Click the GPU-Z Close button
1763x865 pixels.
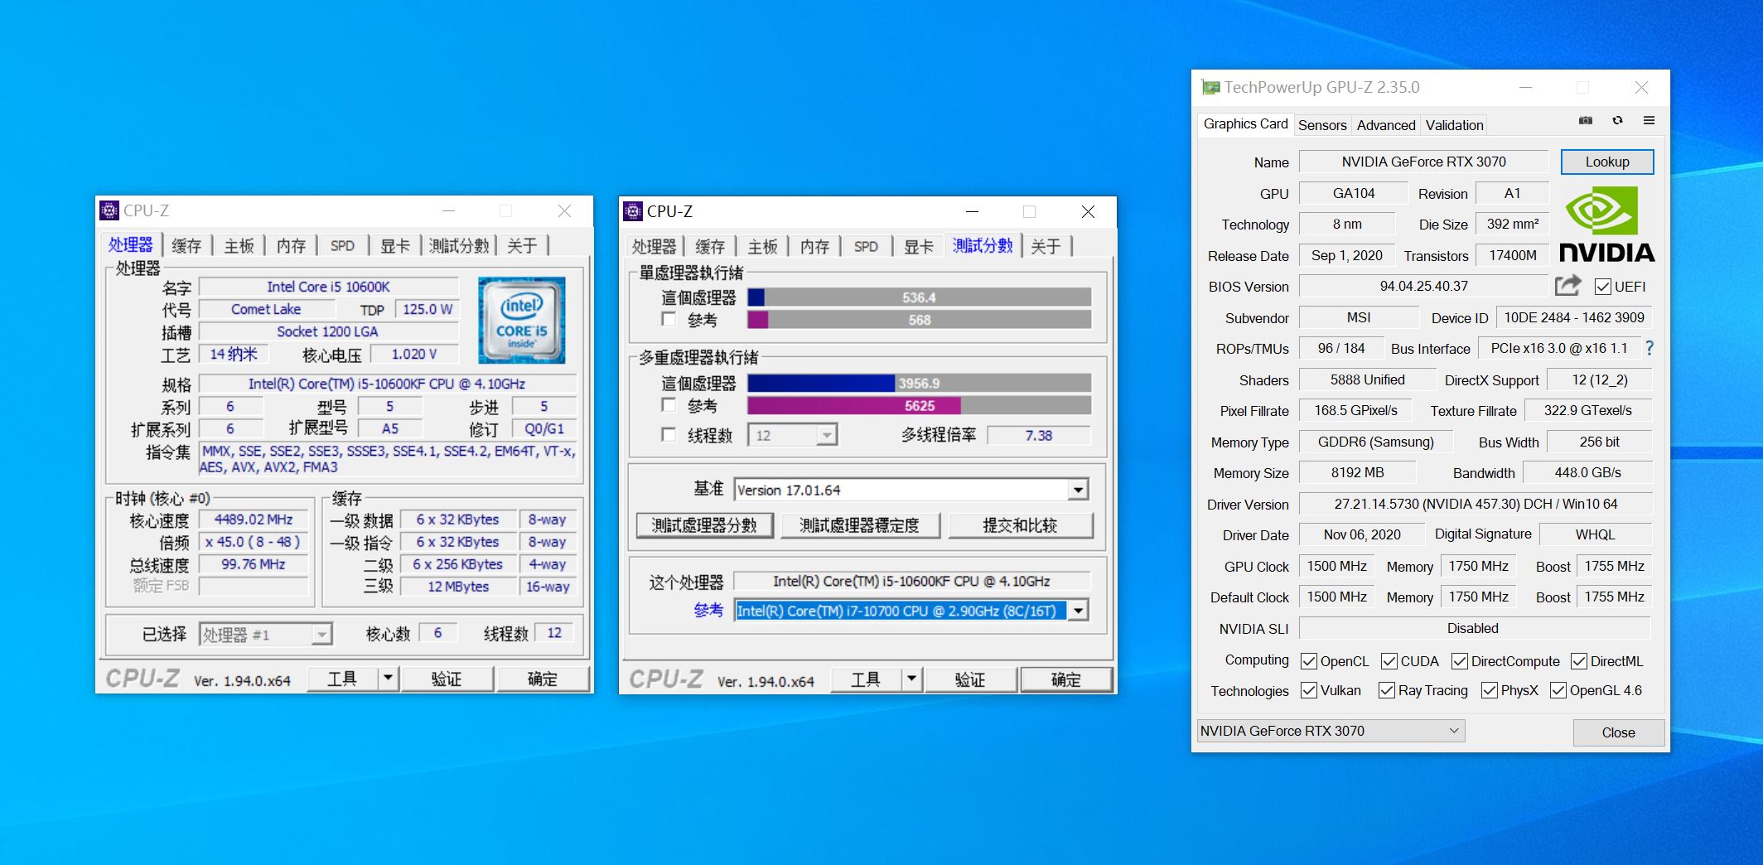1618,732
